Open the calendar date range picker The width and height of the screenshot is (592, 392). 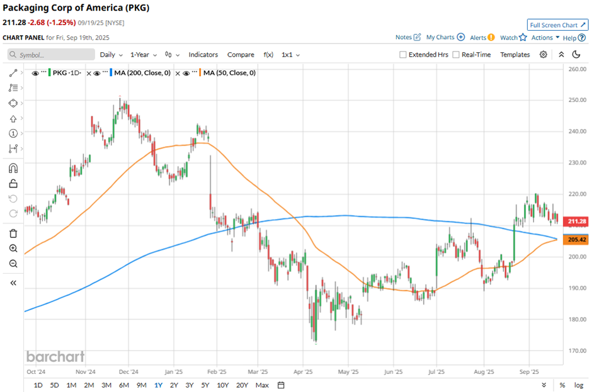pyautogui.click(x=281, y=385)
